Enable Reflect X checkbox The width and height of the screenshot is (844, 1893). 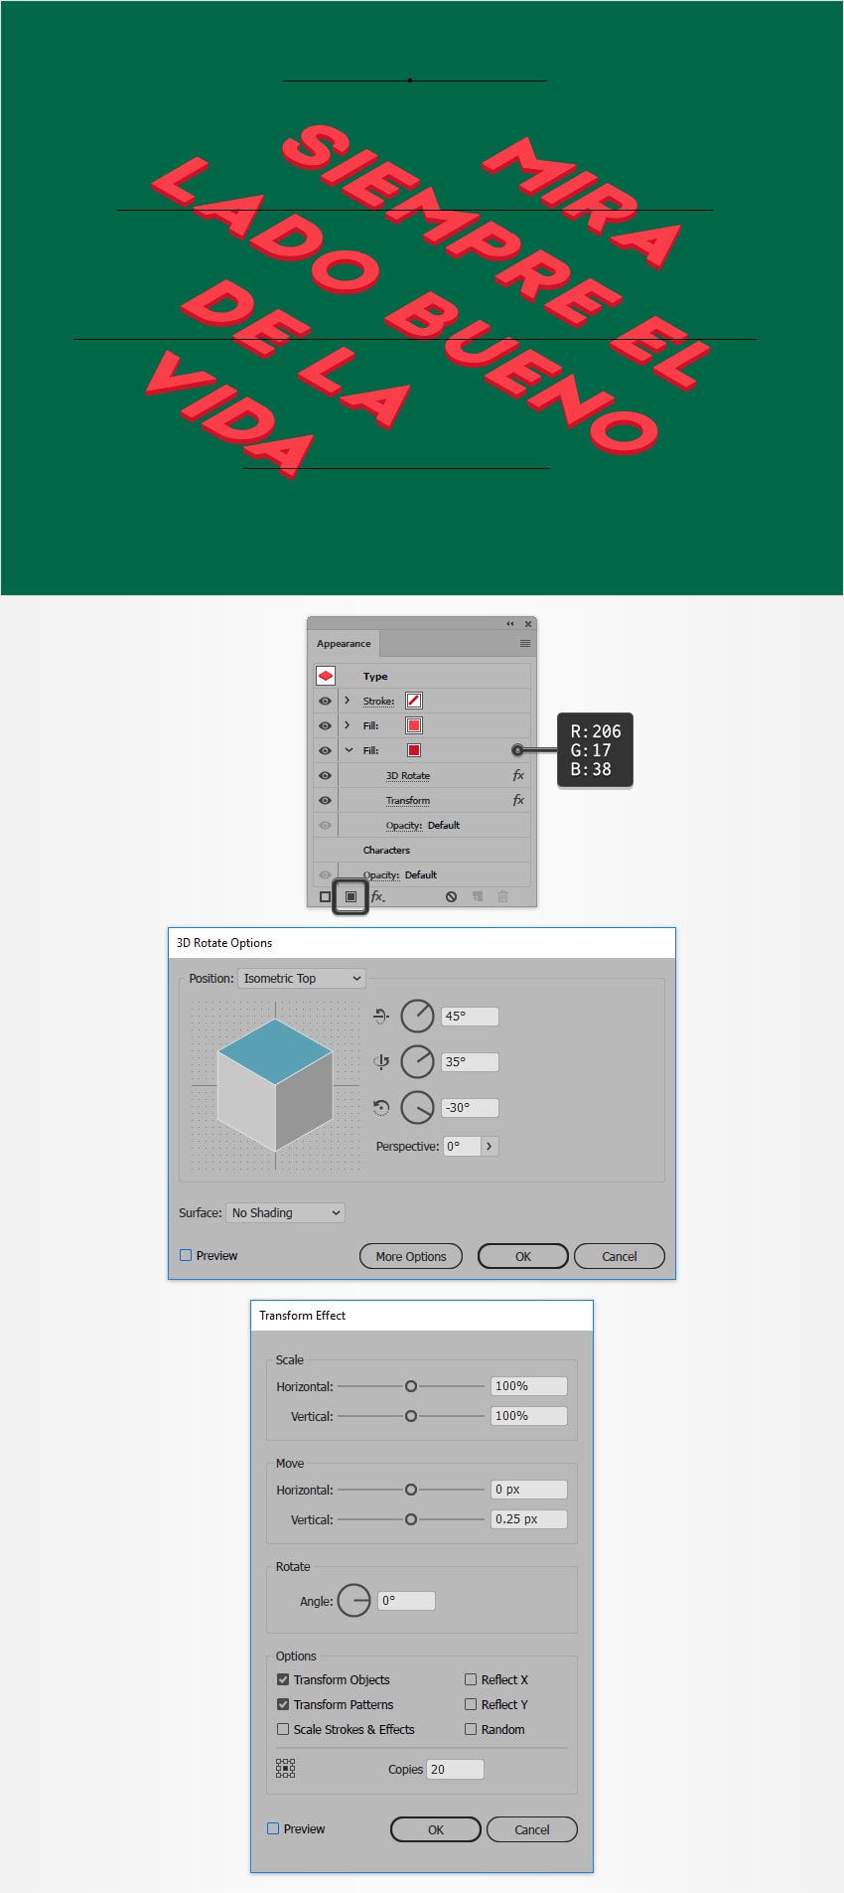[x=471, y=1679]
